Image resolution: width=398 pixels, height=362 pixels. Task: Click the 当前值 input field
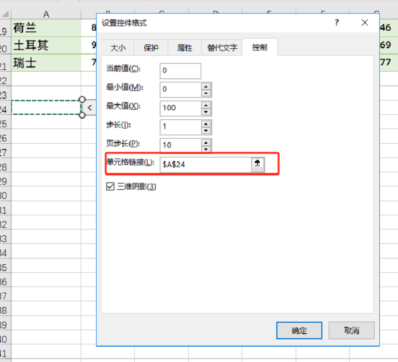point(180,70)
